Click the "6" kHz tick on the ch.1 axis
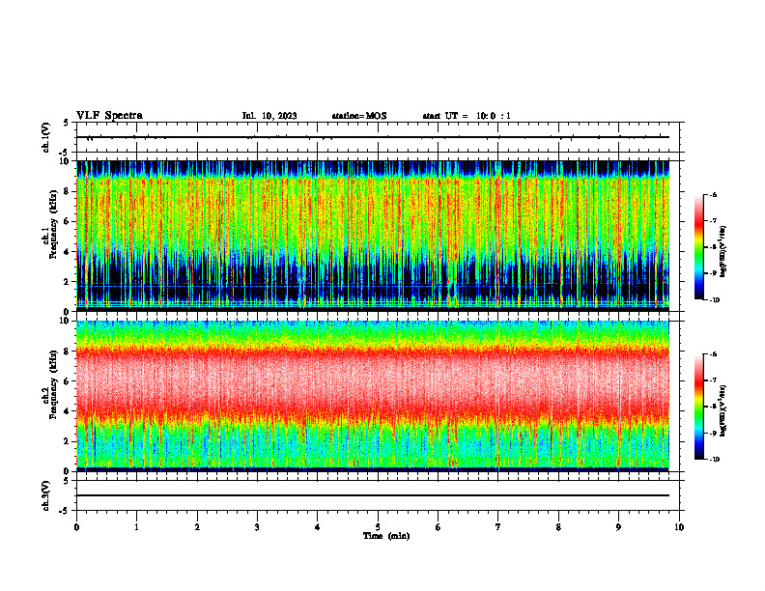 [67, 222]
